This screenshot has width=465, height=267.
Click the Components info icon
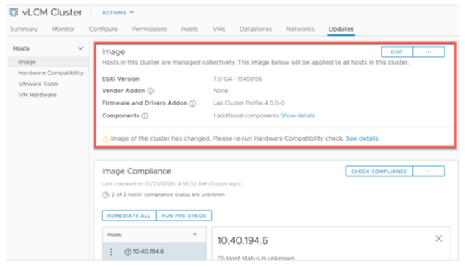(145, 116)
